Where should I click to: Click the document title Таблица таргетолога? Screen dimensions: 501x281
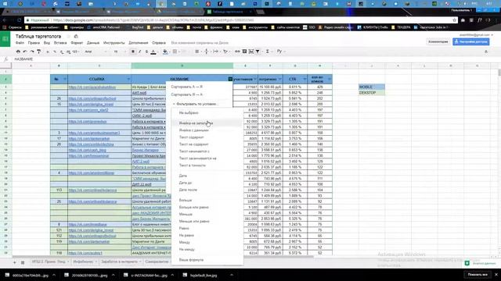tap(38, 37)
